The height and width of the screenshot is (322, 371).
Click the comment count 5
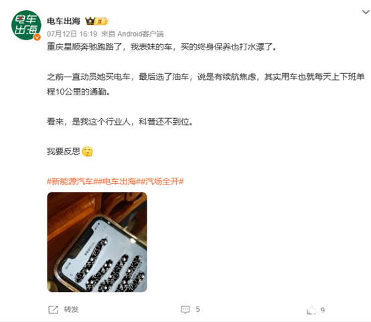[198, 309]
